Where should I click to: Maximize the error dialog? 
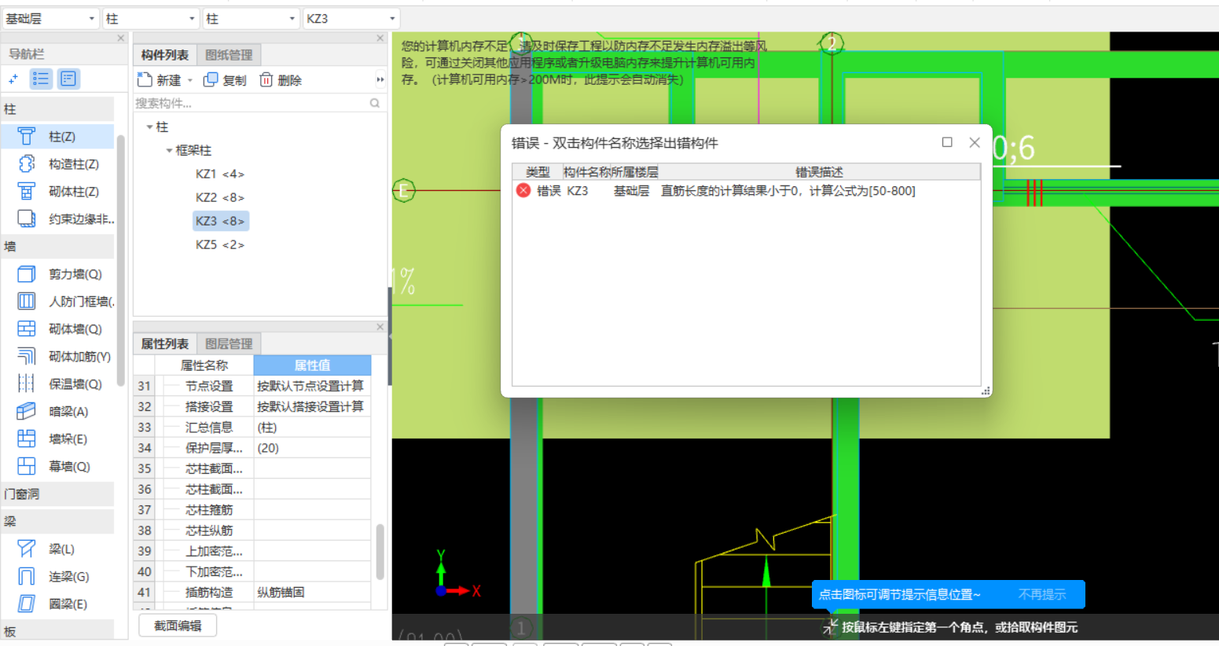[x=947, y=142]
